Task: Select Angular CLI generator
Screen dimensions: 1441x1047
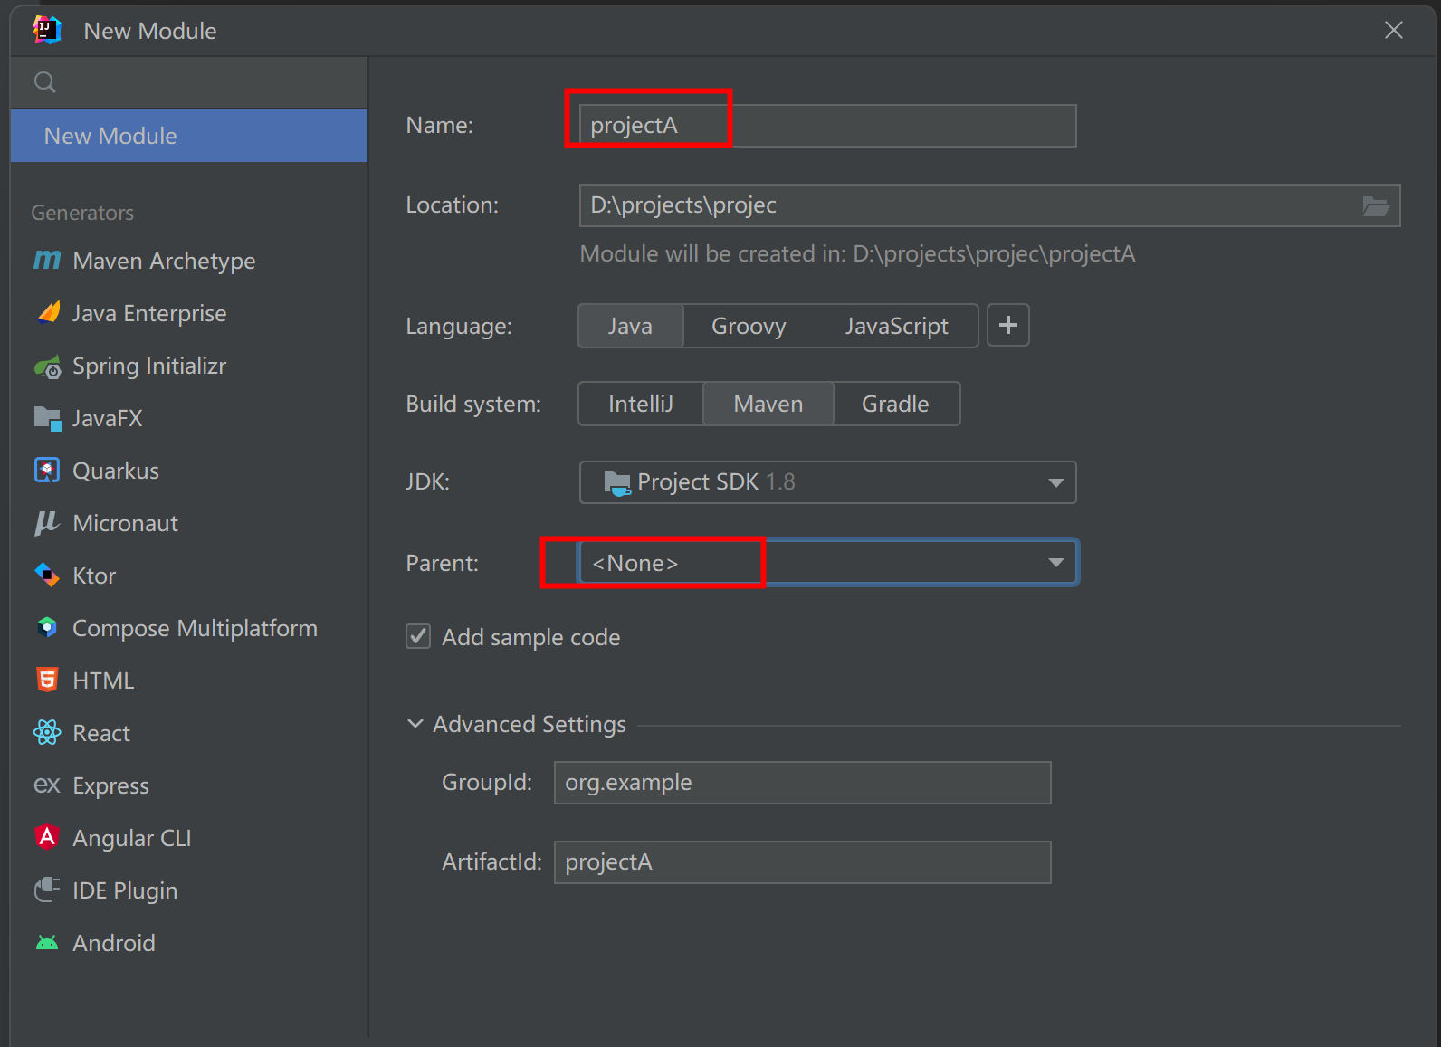Action: 189,838
